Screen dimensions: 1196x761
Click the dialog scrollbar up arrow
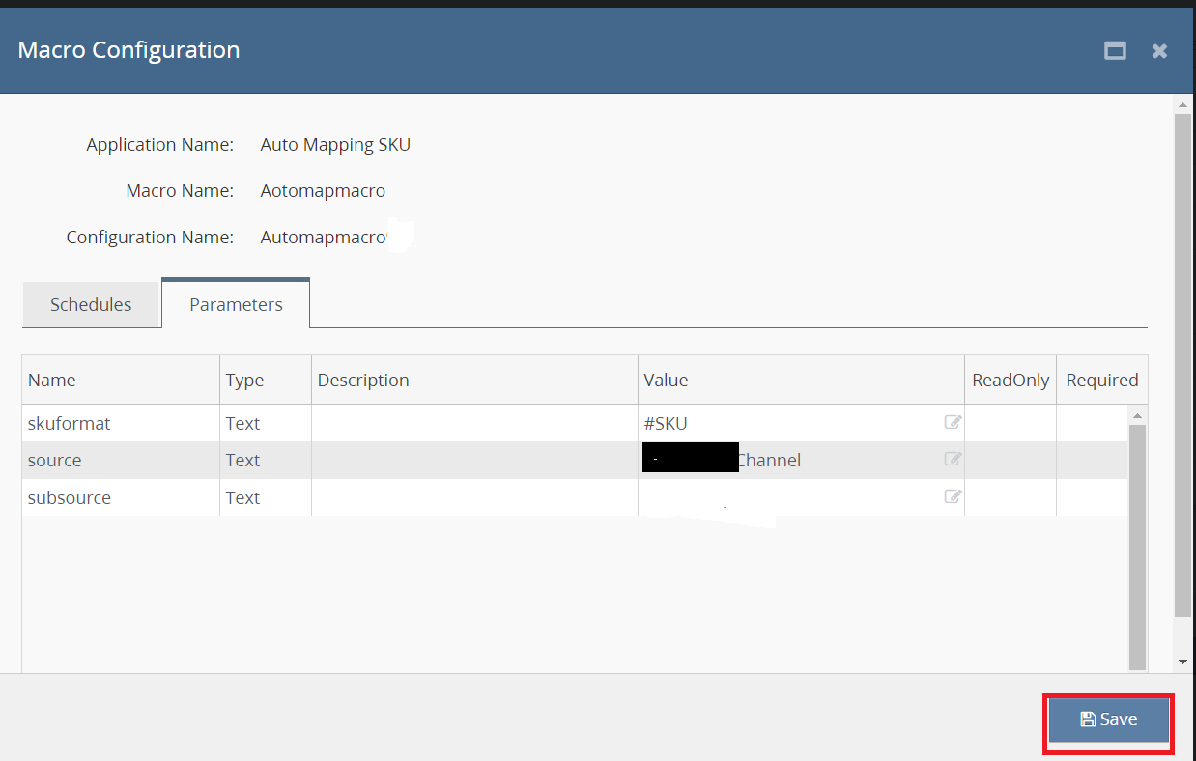(x=1182, y=103)
